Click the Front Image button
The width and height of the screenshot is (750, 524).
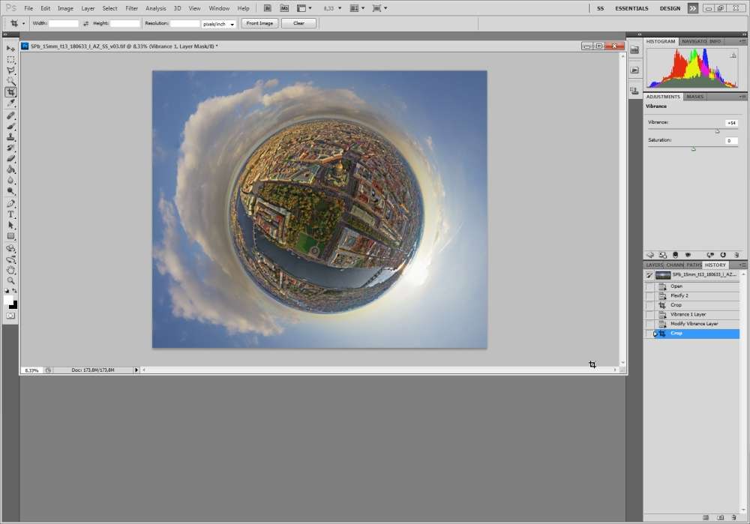click(x=259, y=23)
